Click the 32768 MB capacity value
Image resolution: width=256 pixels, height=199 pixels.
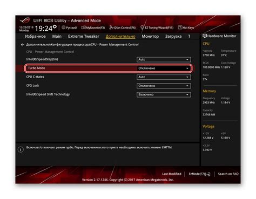point(209,114)
